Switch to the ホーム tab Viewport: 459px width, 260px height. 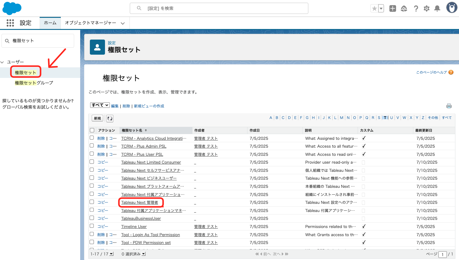click(x=50, y=23)
